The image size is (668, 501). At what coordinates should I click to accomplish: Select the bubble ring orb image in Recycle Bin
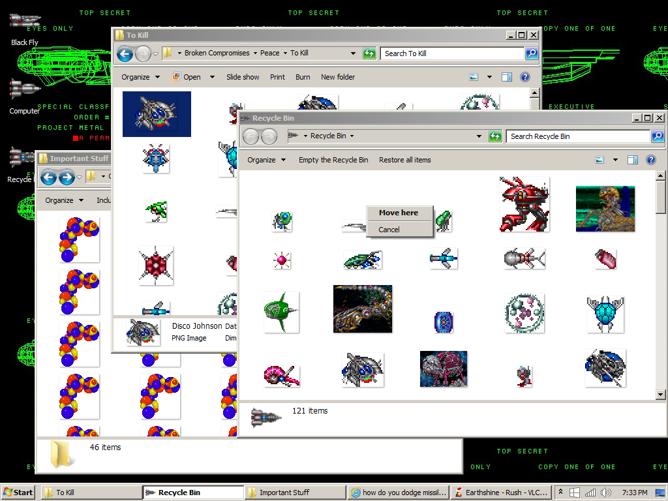(524, 313)
